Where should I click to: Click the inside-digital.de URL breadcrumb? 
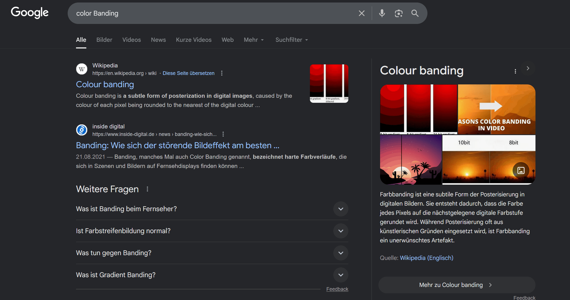[x=155, y=134]
